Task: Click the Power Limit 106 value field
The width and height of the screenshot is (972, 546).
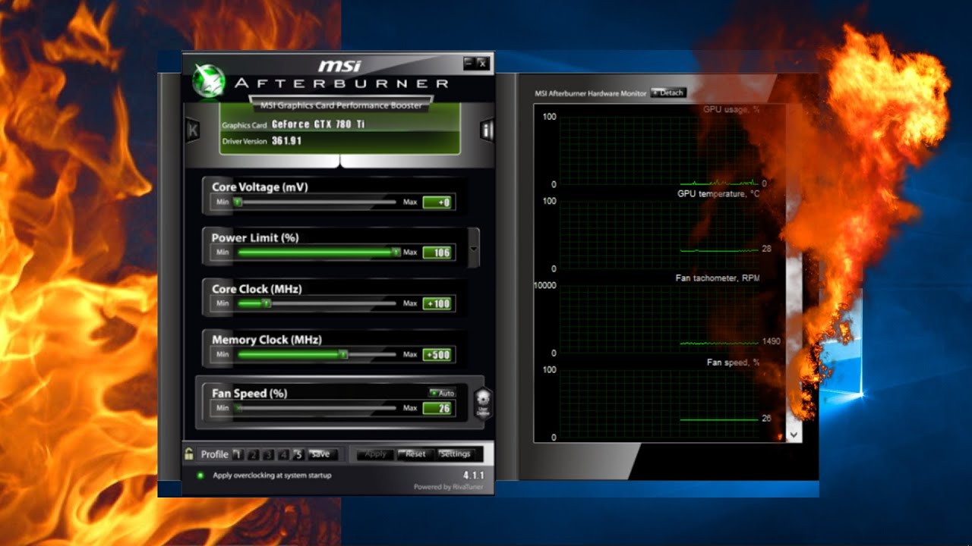Action: (437, 253)
